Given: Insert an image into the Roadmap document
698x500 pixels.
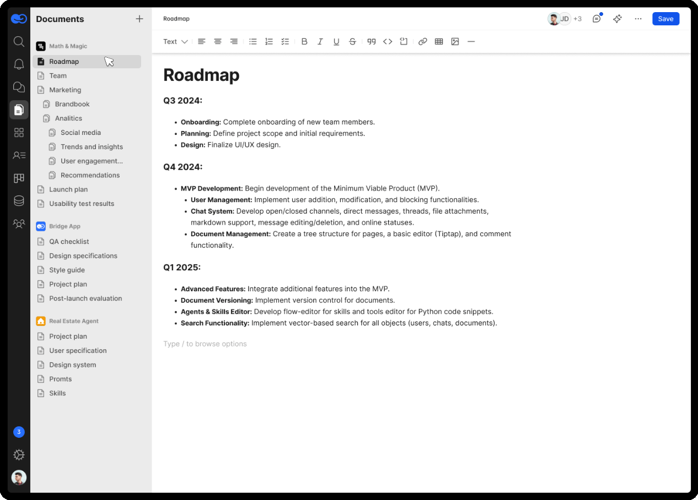Looking at the screenshot, I should [455, 41].
